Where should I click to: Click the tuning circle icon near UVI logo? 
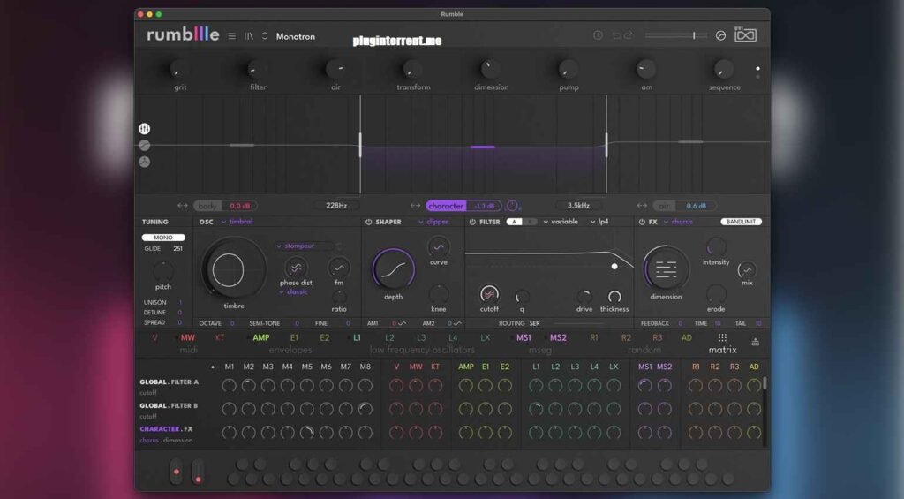tap(720, 35)
